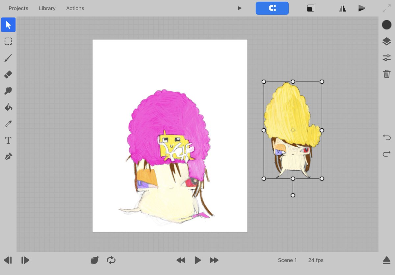
Task: Toggle onion skinning
Action: [95, 260]
